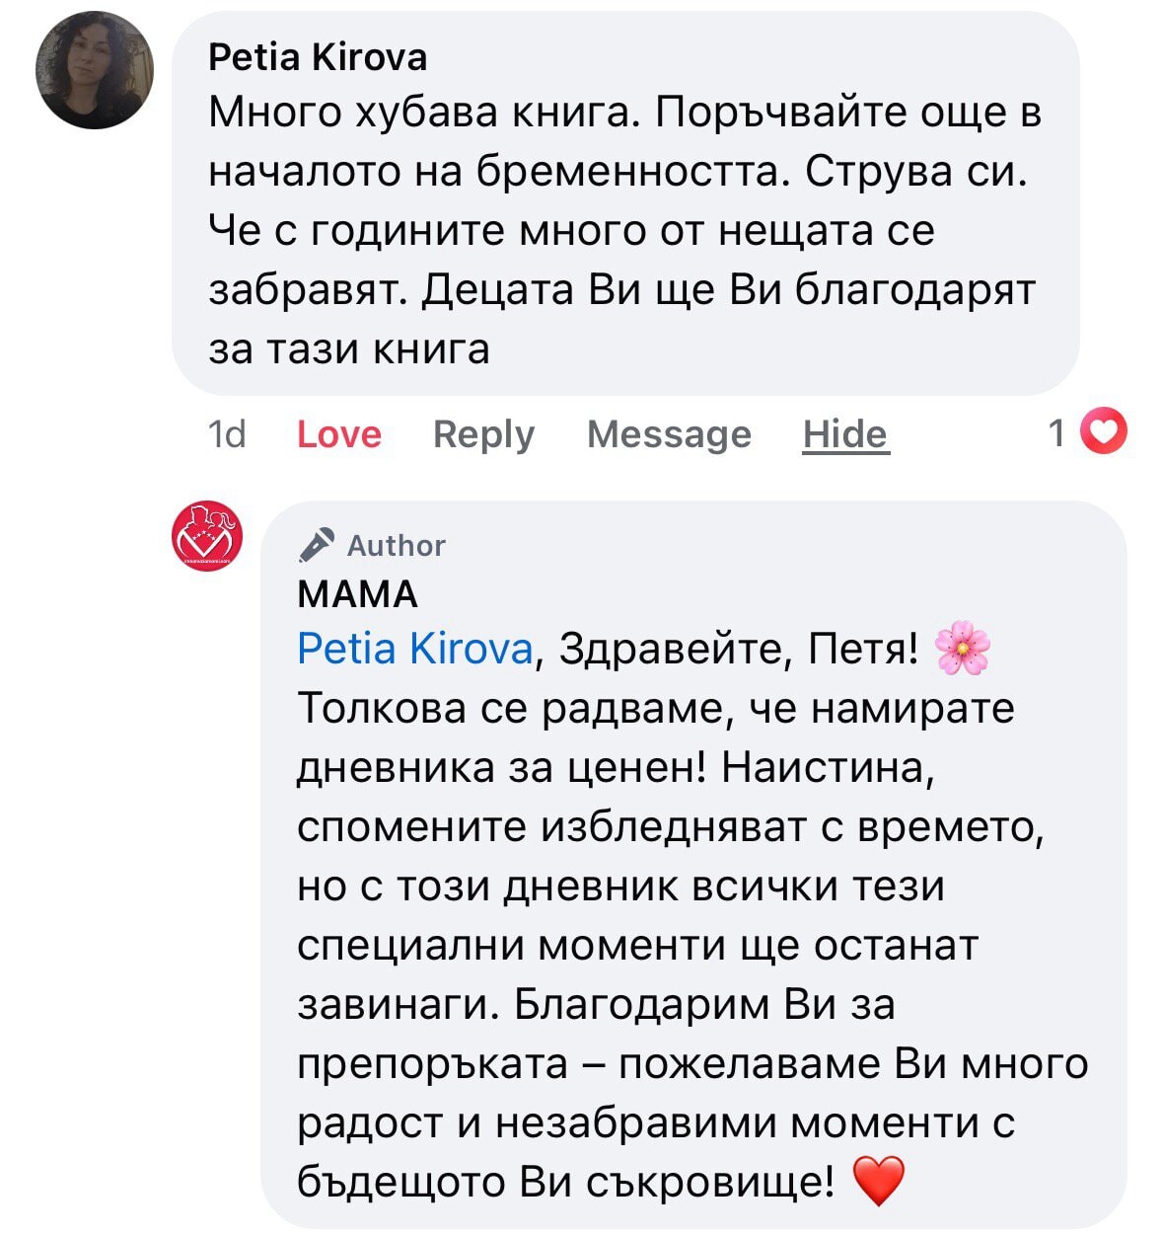Open Petia Kirova's profile photo
1163x1237 pixels.
(95, 70)
